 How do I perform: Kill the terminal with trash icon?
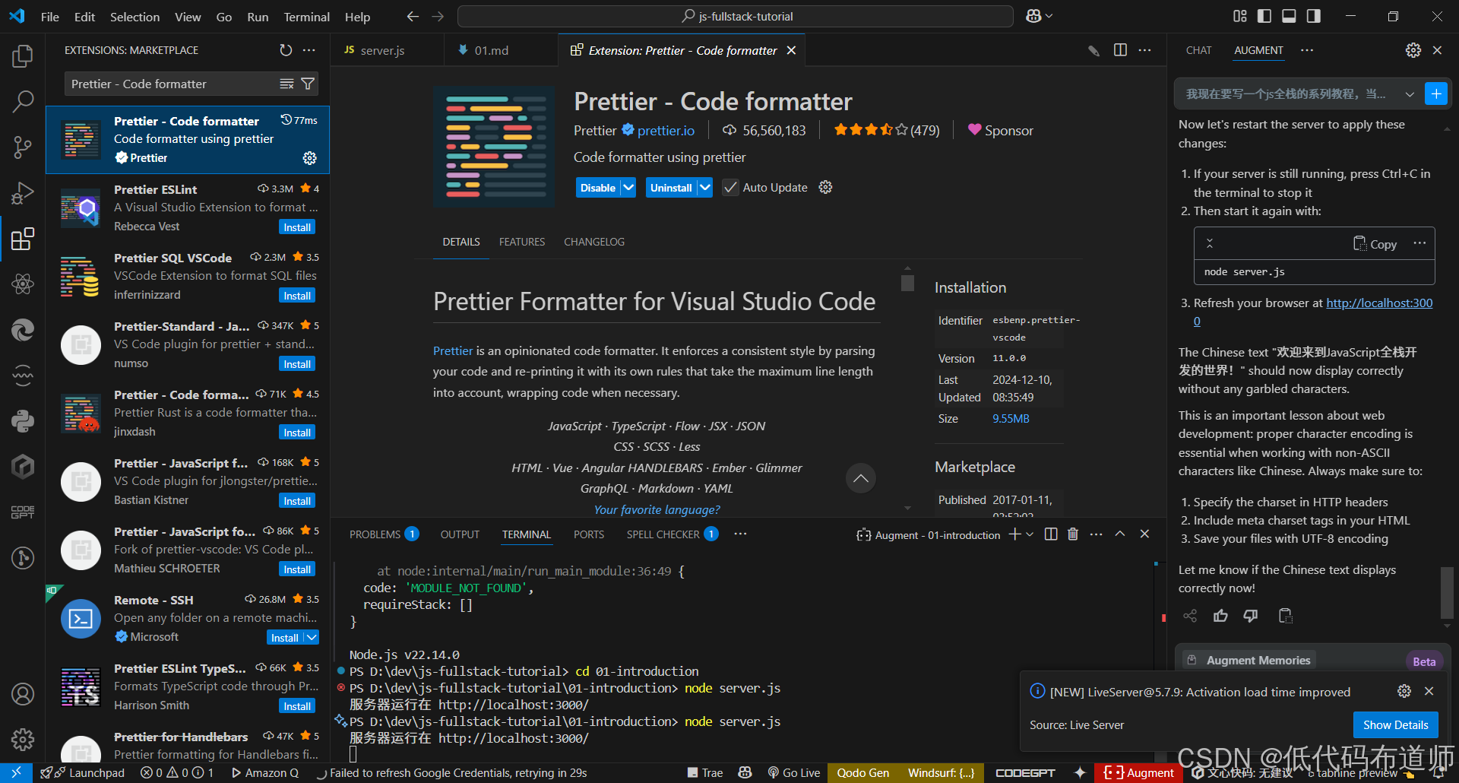(x=1073, y=534)
